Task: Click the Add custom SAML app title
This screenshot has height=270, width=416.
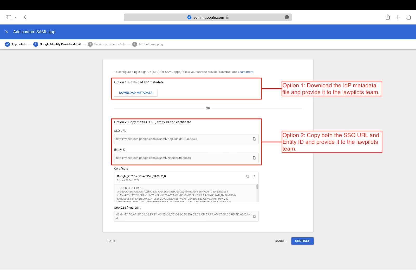Action: click(x=34, y=32)
